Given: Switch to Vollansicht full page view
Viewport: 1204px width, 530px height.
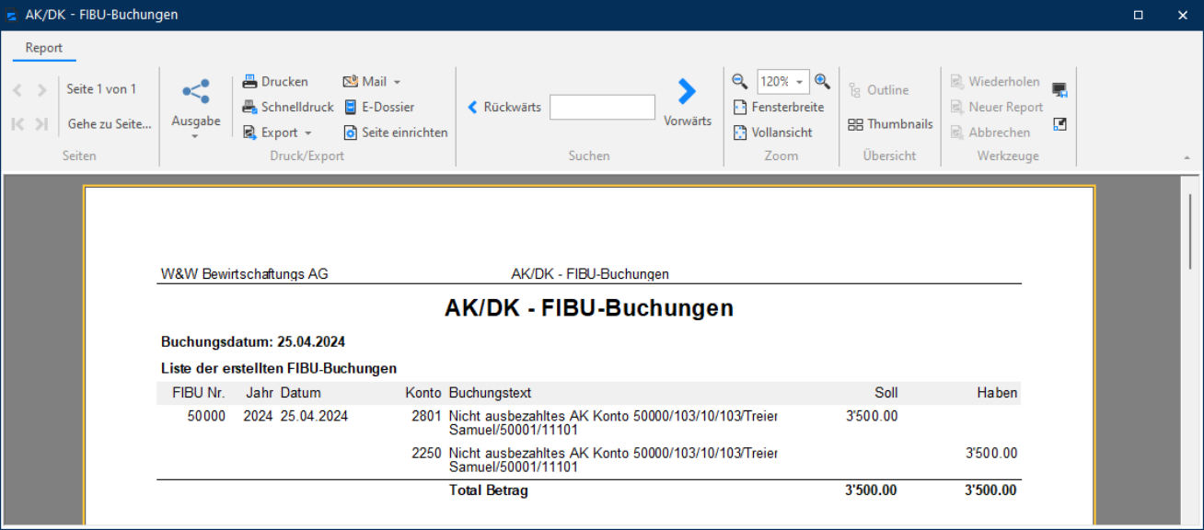Looking at the screenshot, I should (772, 132).
